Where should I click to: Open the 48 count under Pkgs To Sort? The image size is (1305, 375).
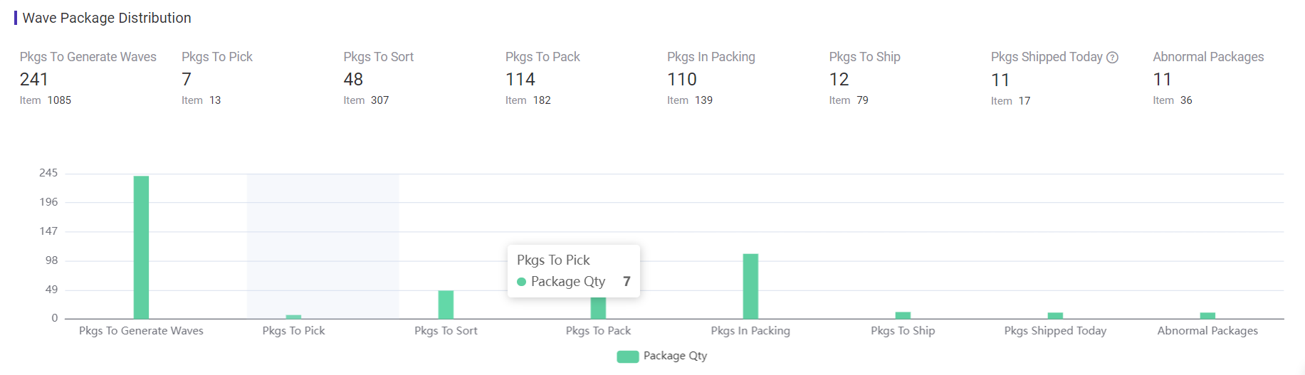353,79
